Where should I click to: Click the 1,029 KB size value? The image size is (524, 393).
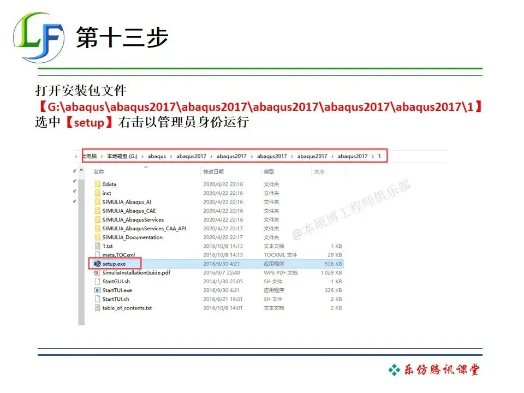[x=331, y=272]
